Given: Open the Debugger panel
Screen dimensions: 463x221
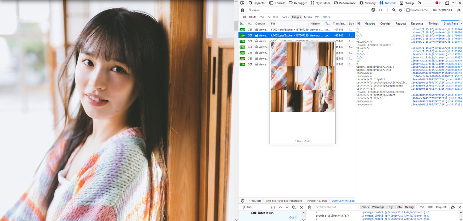Looking at the screenshot, I should coord(298,3).
